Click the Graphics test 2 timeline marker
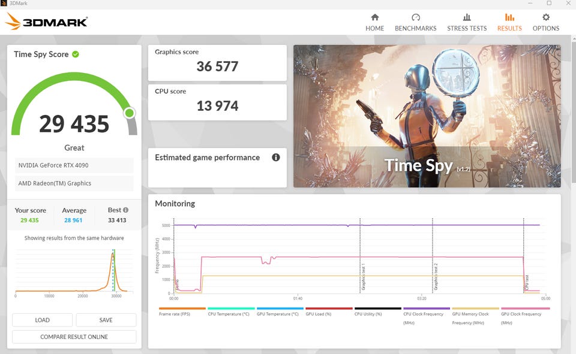Viewport: 576px width, 354px height. coord(436,277)
